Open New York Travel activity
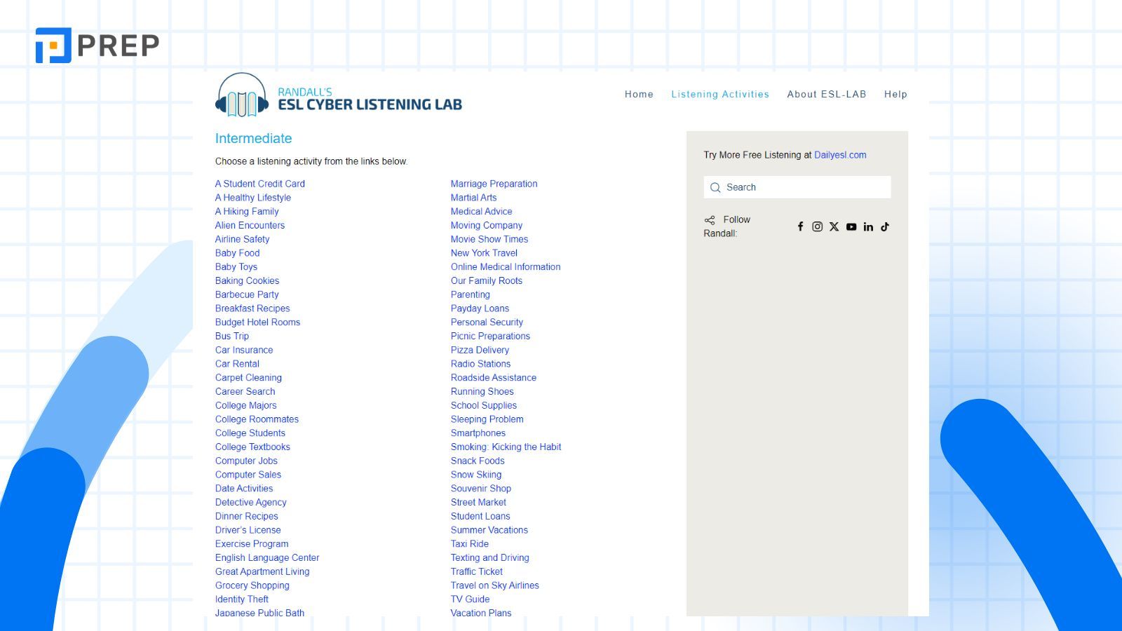This screenshot has width=1122, height=631. [484, 253]
